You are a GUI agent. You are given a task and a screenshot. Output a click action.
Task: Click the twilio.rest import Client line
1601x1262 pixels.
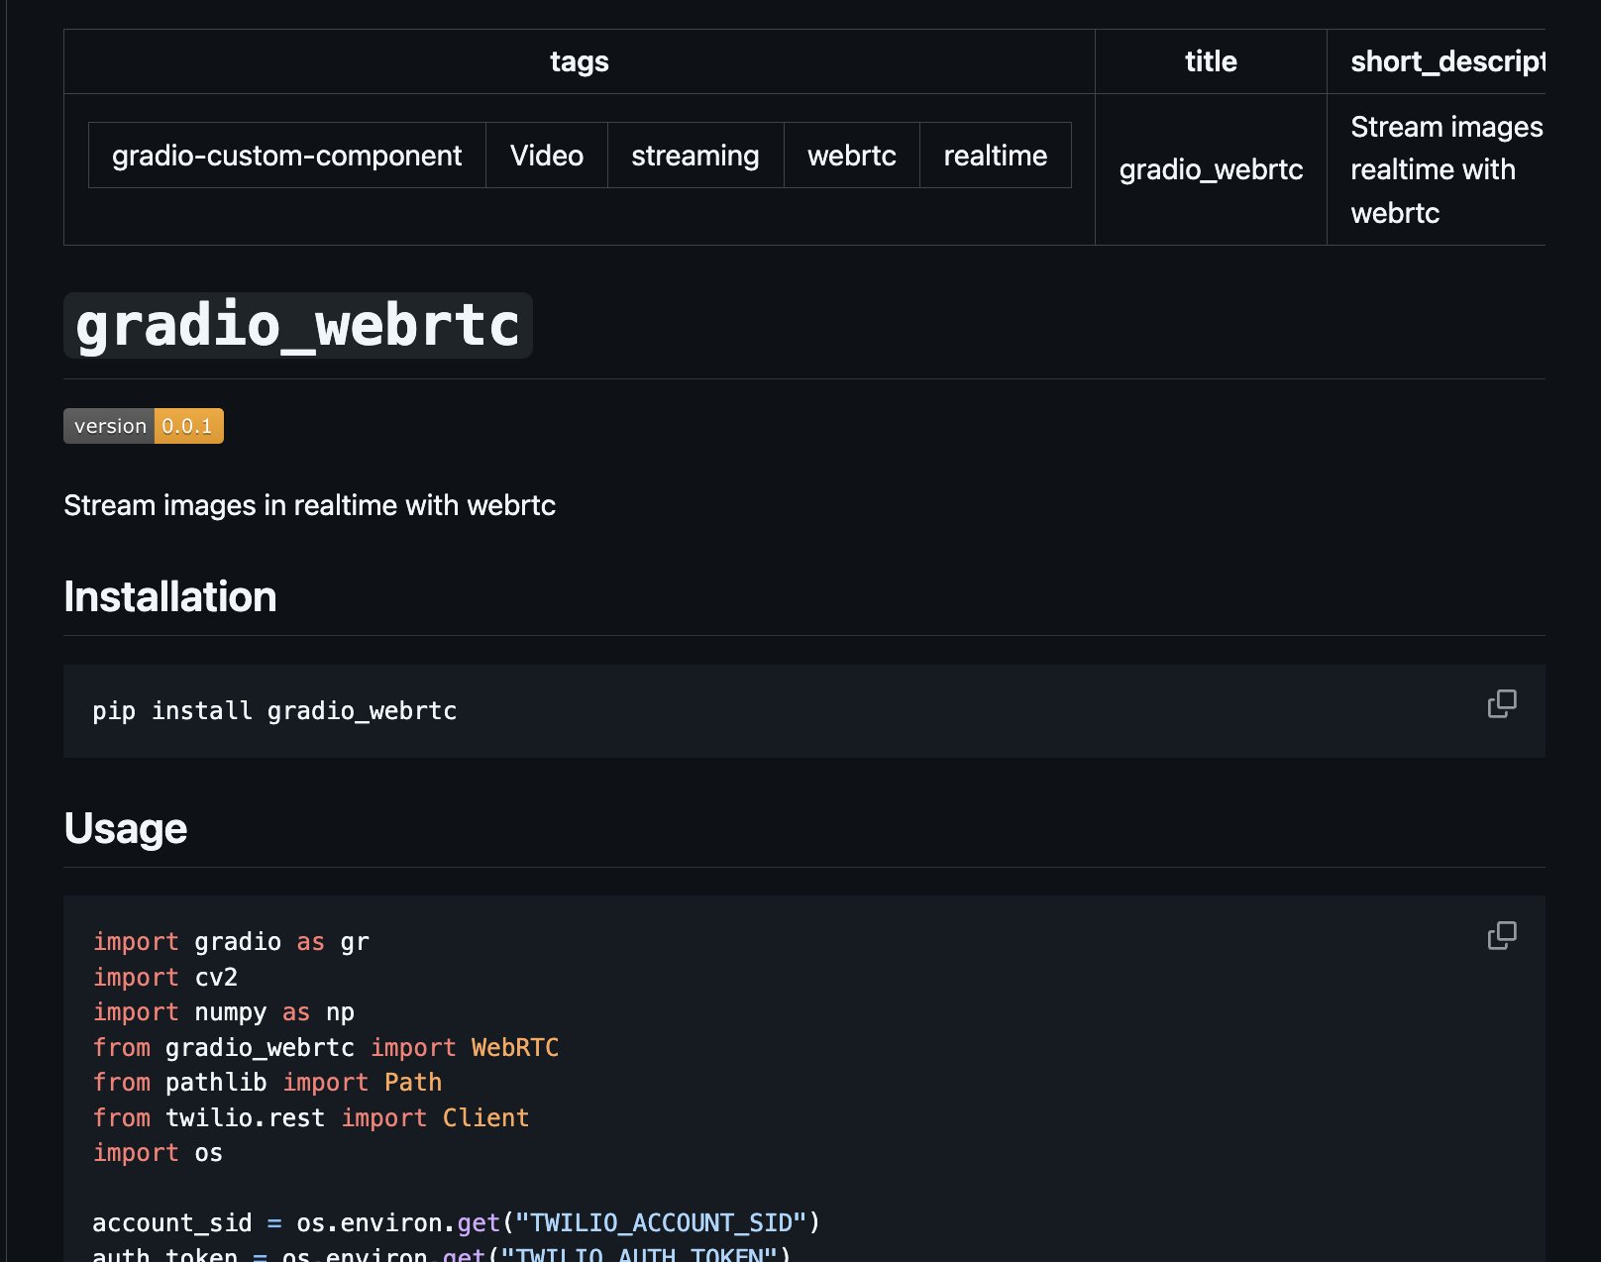[311, 1118]
